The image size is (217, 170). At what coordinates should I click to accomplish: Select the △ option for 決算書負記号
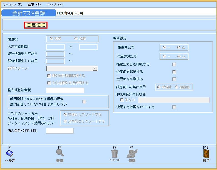(x=179, y=56)
